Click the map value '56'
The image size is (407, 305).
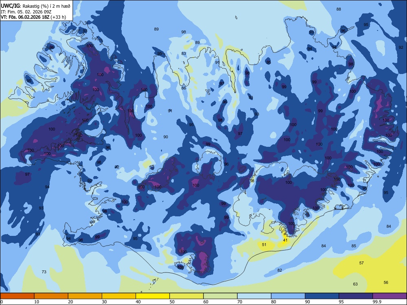(386, 283)
